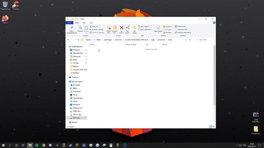Screen dimensions: 264x148
Task: Sort by the Namn column header
Action: (92, 45)
